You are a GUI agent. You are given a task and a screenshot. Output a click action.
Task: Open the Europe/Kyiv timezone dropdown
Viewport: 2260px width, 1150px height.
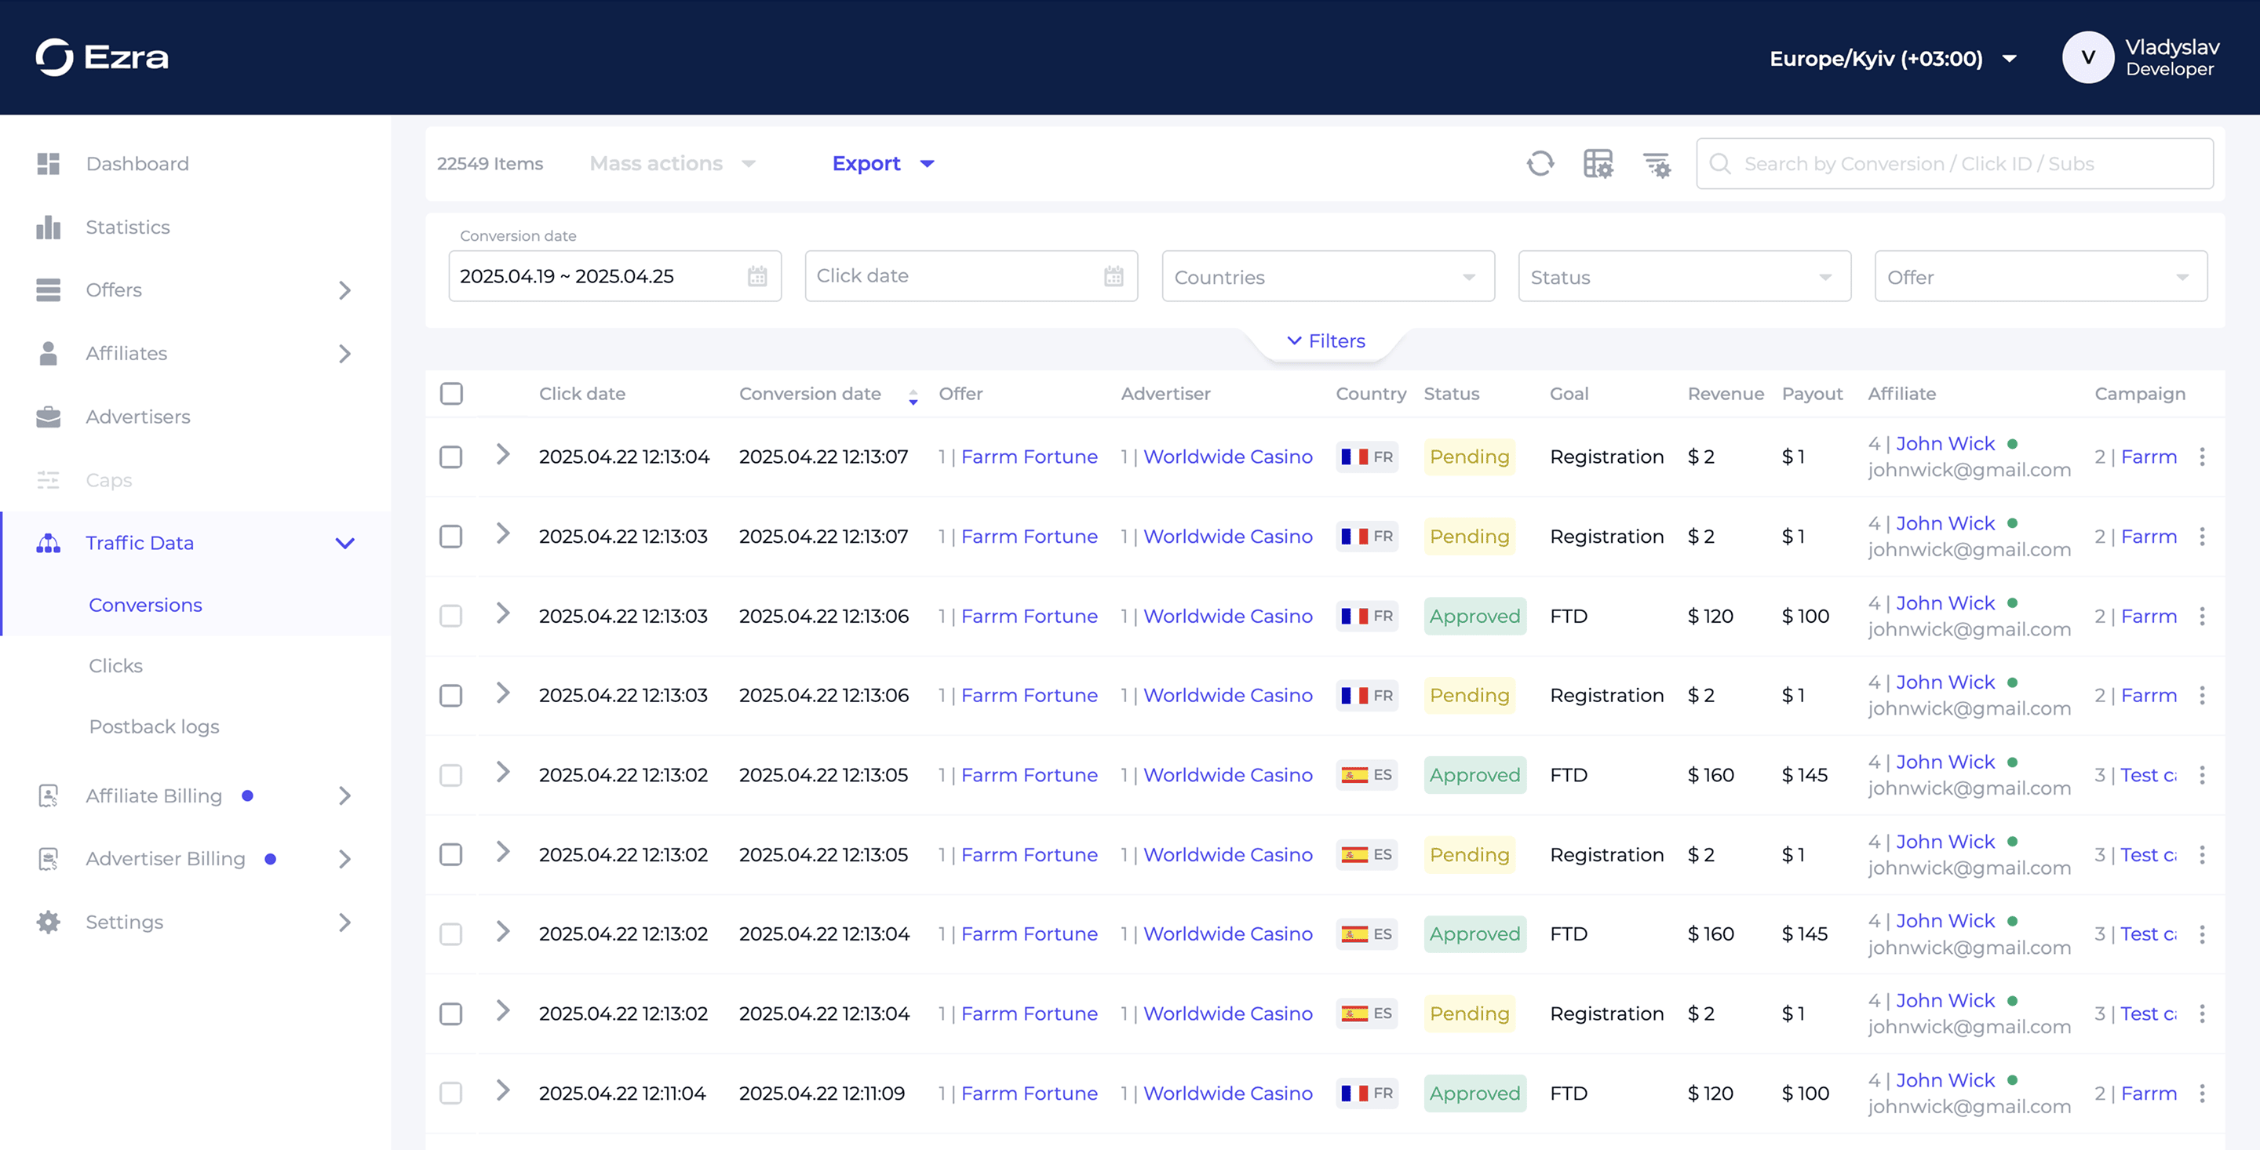coord(1894,59)
